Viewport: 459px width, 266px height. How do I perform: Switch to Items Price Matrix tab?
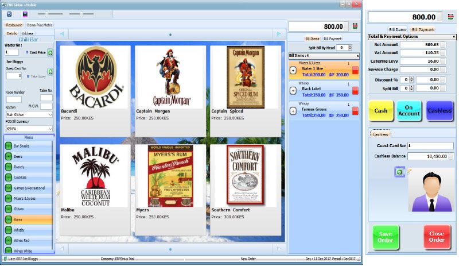pos(40,25)
